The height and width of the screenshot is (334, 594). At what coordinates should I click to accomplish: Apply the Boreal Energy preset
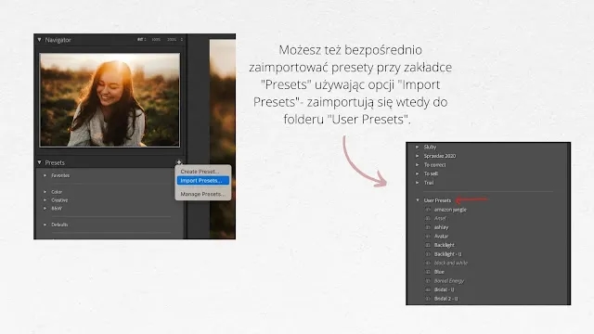click(449, 281)
